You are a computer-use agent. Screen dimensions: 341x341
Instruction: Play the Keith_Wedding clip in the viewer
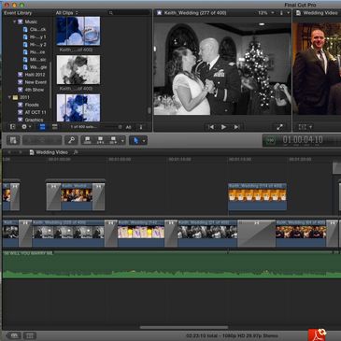(x=223, y=127)
